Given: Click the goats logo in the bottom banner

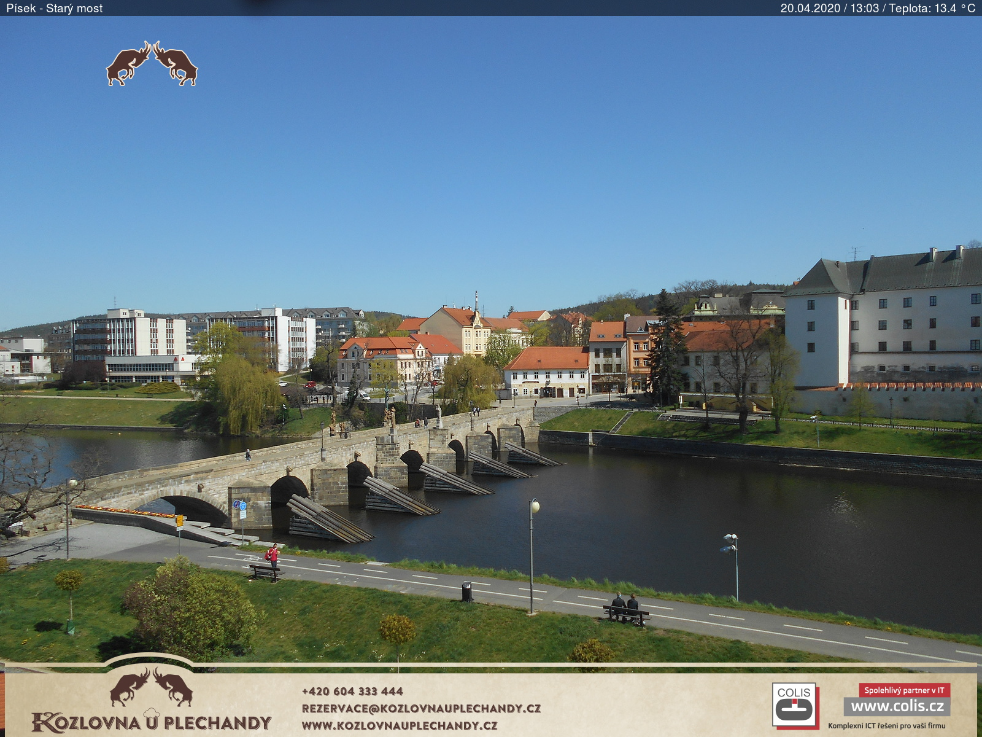Looking at the screenshot, I should [x=151, y=687].
